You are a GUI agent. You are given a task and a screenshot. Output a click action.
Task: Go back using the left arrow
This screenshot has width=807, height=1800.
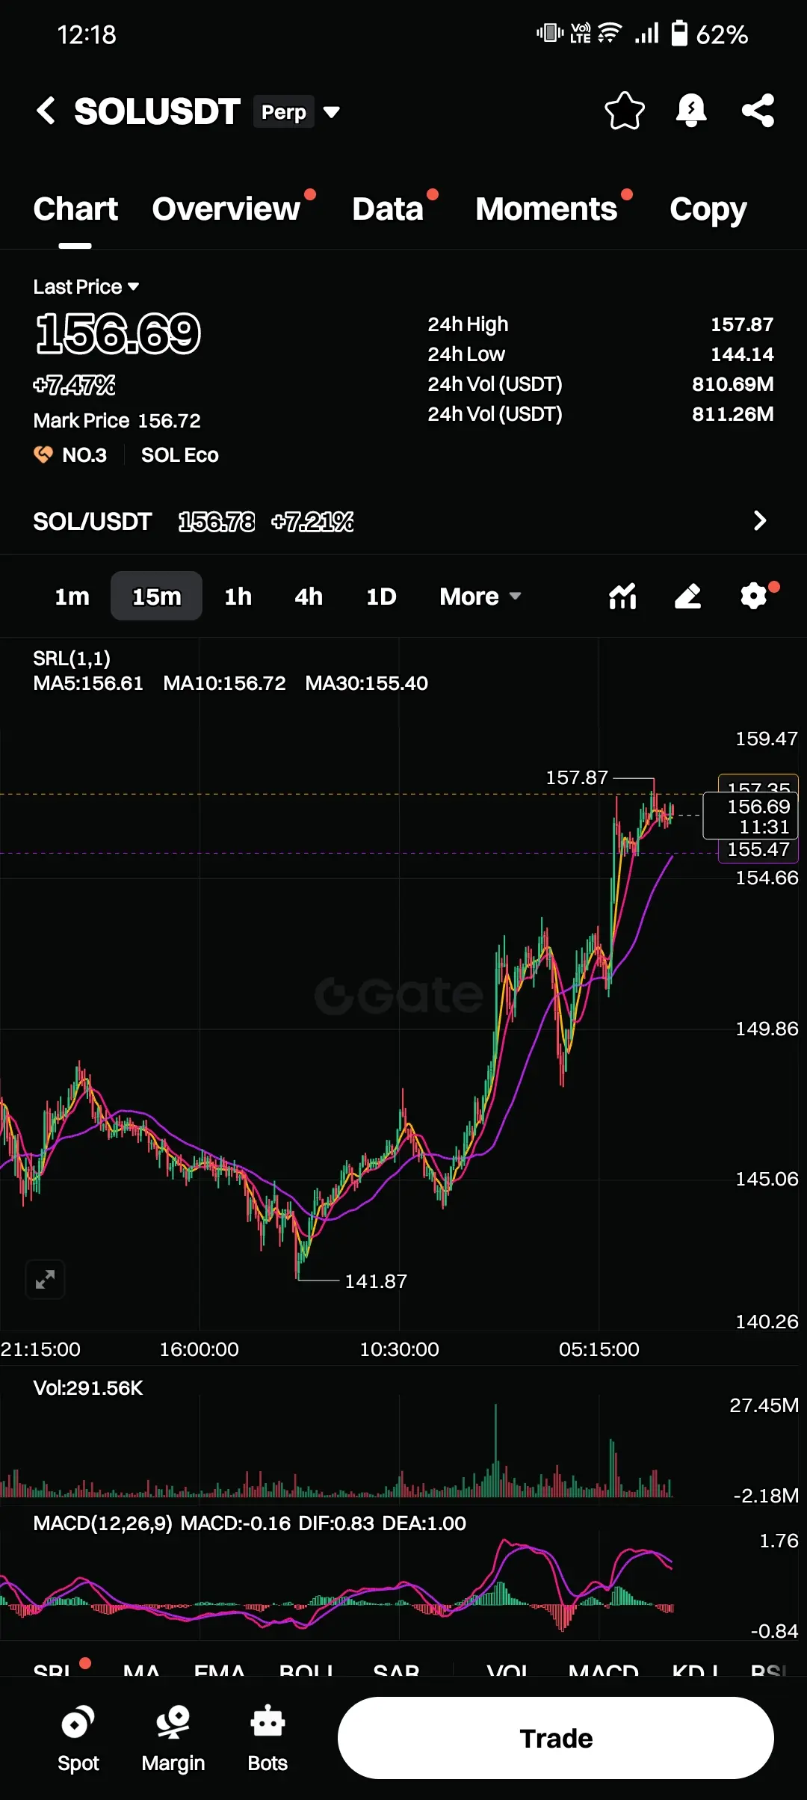click(46, 111)
